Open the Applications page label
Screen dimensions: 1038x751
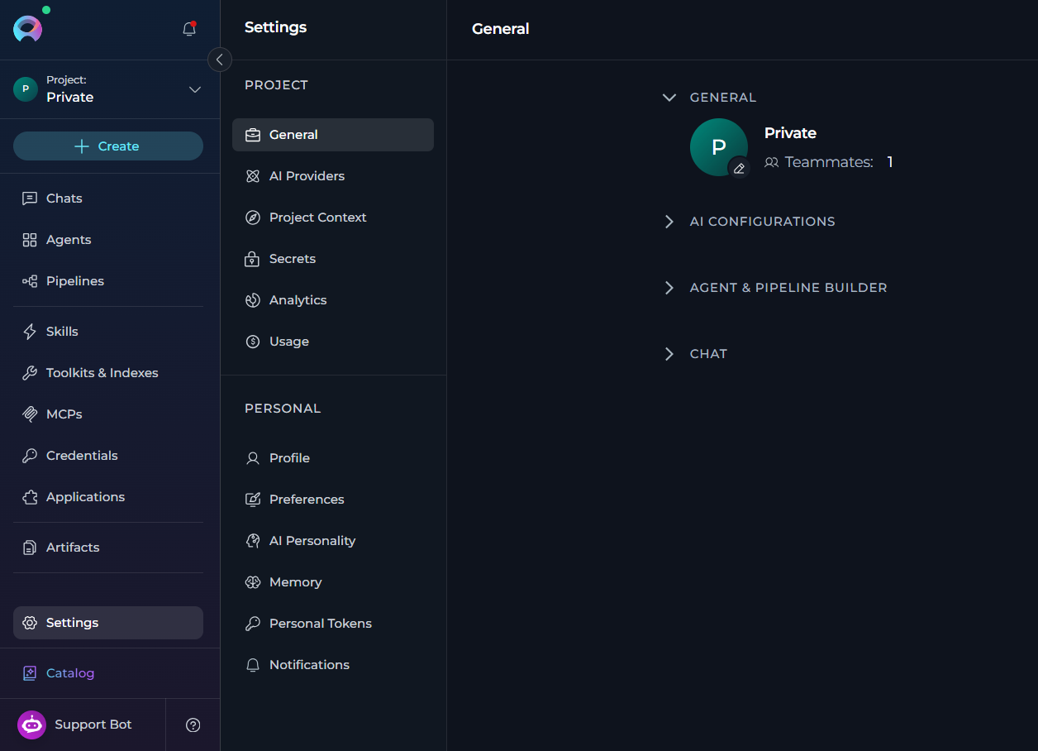point(85,497)
